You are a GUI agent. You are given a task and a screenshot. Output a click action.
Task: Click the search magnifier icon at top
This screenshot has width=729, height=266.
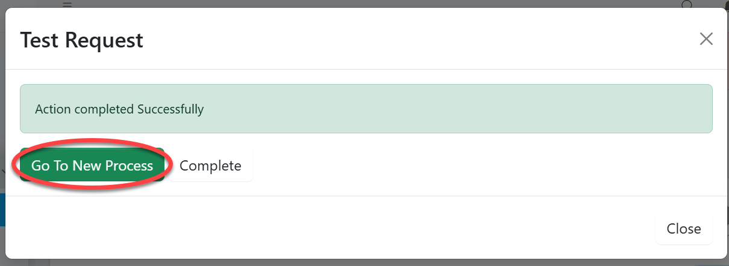(687, 5)
